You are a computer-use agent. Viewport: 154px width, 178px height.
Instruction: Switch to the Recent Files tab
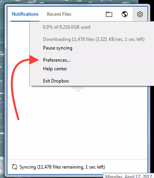[59, 14]
